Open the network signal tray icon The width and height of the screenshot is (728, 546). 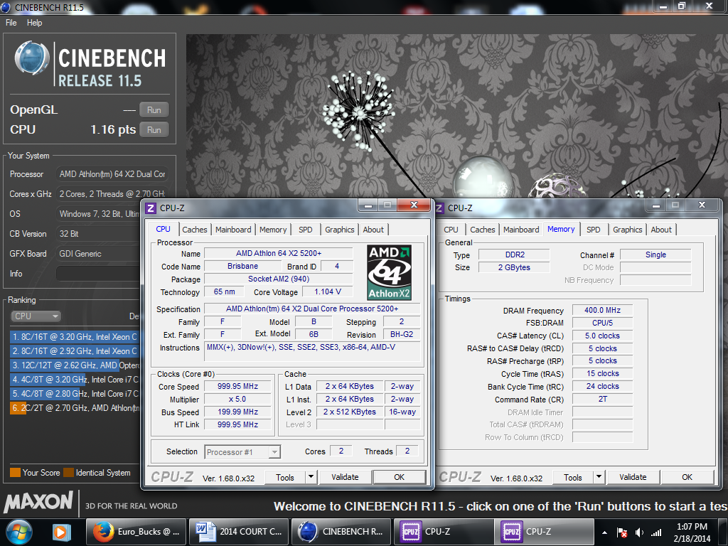[656, 532]
